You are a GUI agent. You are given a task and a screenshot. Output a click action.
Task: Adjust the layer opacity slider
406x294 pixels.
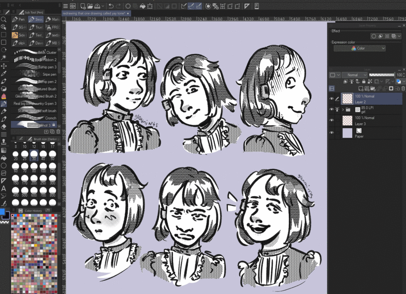(381, 75)
